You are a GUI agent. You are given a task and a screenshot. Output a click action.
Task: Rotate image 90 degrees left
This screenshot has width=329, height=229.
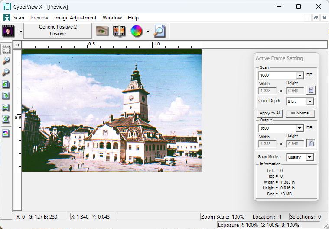pos(6,84)
